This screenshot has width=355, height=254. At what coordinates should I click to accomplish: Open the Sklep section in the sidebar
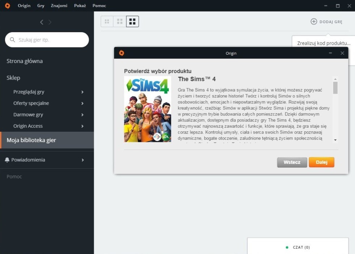coord(13,78)
